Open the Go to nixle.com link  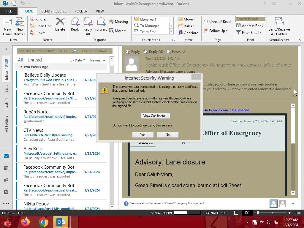(x=216, y=110)
